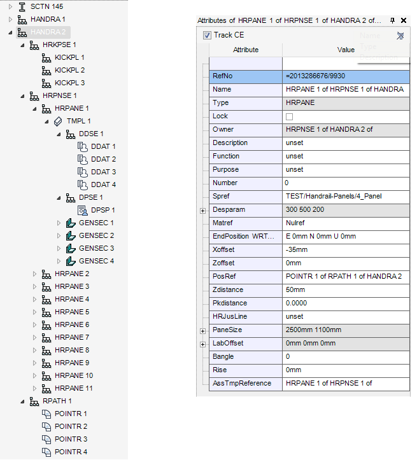Image resolution: width=417 pixels, height=460 pixels.
Task: Click the Attribute column header
Action: pos(246,49)
